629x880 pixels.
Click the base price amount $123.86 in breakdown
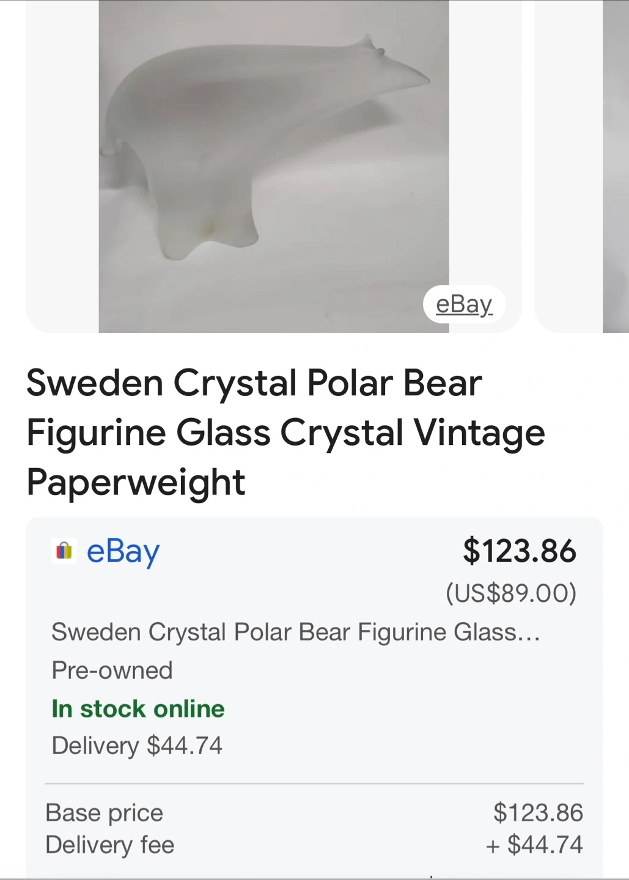(x=538, y=813)
